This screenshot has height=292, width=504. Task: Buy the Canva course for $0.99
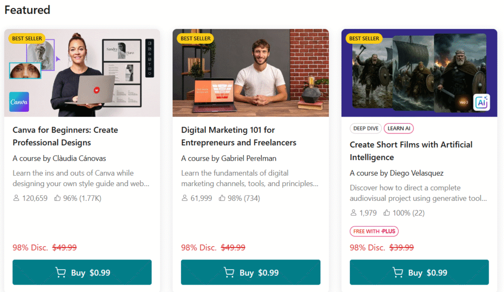coord(82,272)
